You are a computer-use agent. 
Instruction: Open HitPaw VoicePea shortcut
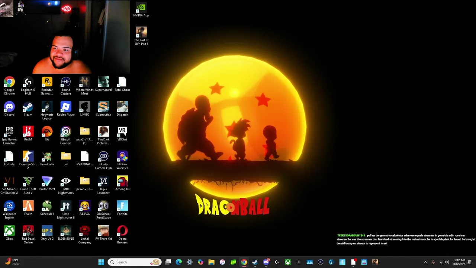122,160
